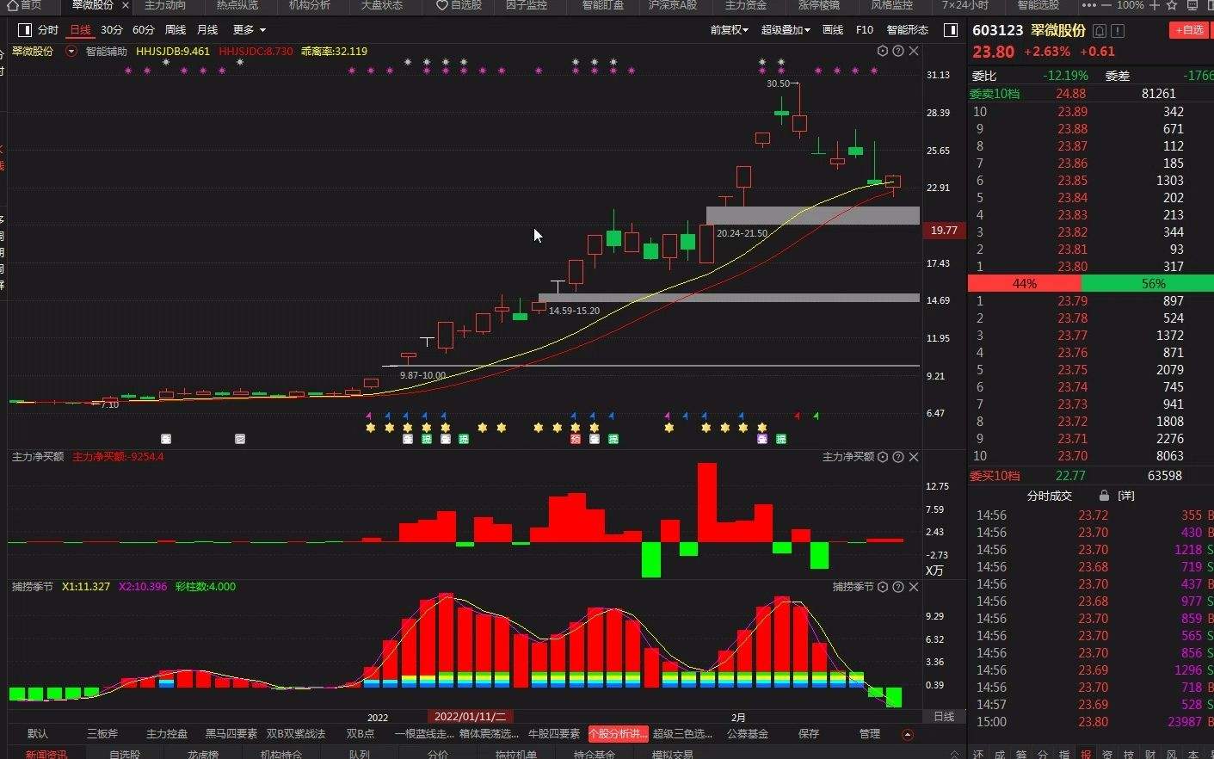The image size is (1214, 759).
Task: Close the main chart indicator header
Action: pyautogui.click(x=914, y=51)
